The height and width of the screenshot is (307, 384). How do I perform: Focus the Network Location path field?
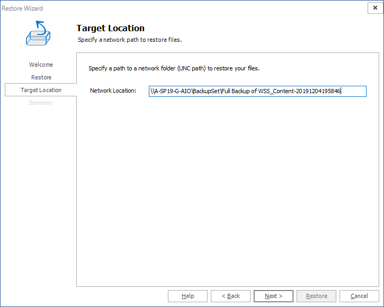click(x=257, y=91)
